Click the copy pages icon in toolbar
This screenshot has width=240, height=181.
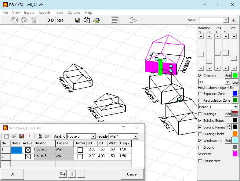tap(87, 20)
